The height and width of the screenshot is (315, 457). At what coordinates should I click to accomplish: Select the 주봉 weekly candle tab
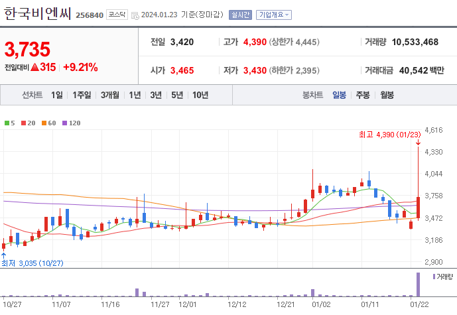(363, 95)
